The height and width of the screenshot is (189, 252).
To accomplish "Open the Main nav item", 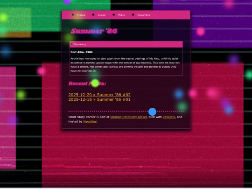I will click(121, 15).
